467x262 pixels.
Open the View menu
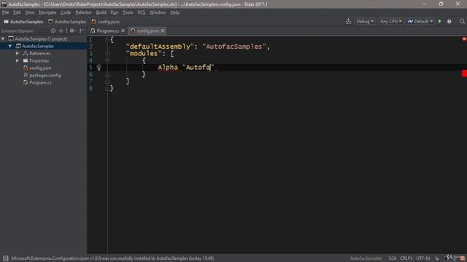tap(30, 12)
